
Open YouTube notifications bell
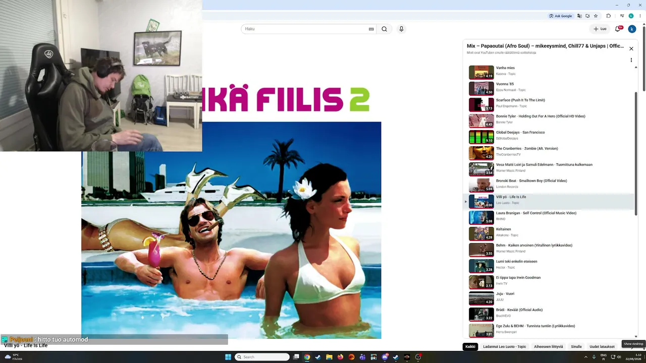(x=618, y=29)
